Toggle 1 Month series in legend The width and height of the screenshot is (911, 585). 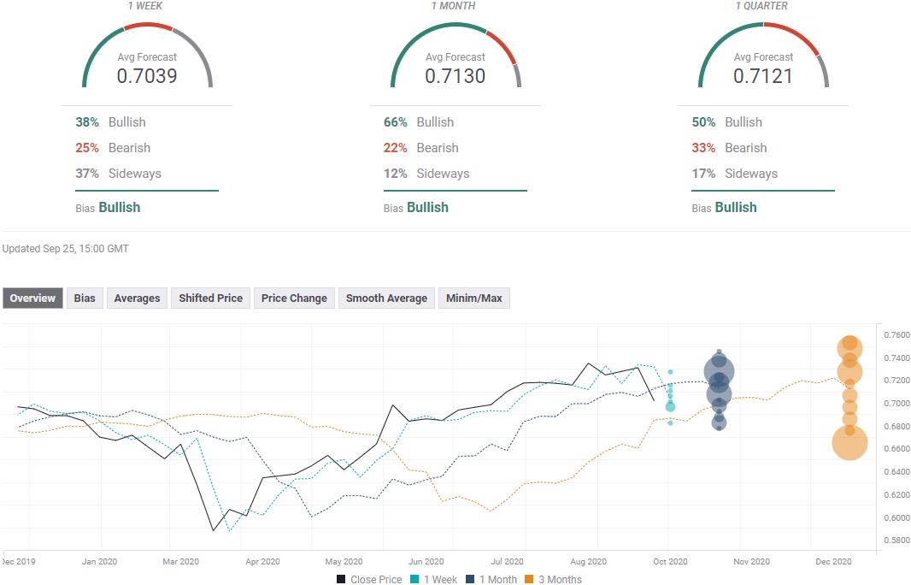[x=491, y=579]
